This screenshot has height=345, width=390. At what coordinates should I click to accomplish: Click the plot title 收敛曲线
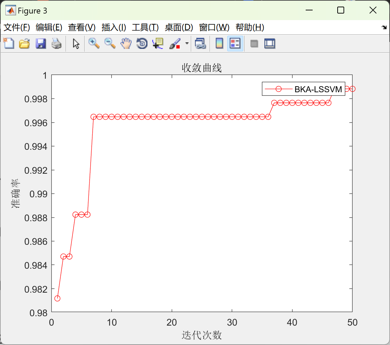[x=202, y=68]
